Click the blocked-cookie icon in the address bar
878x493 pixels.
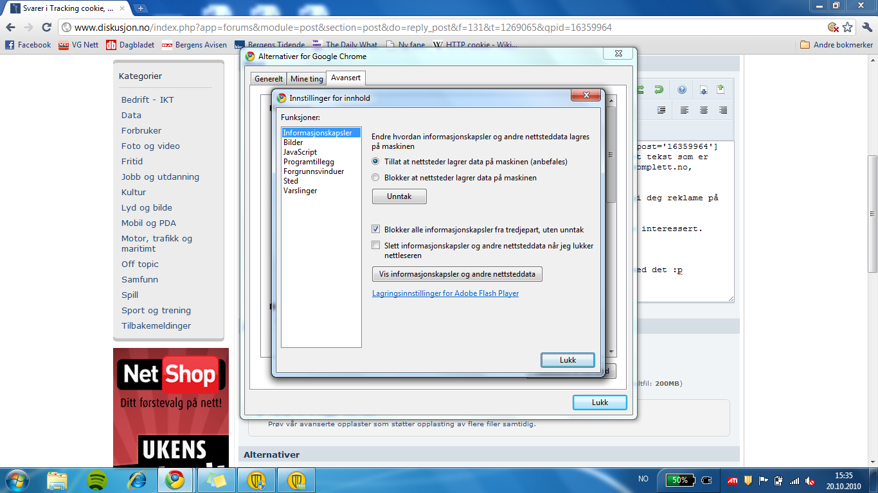click(x=833, y=28)
